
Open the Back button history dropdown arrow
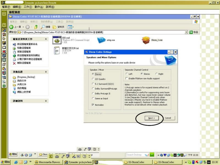(23, 27)
